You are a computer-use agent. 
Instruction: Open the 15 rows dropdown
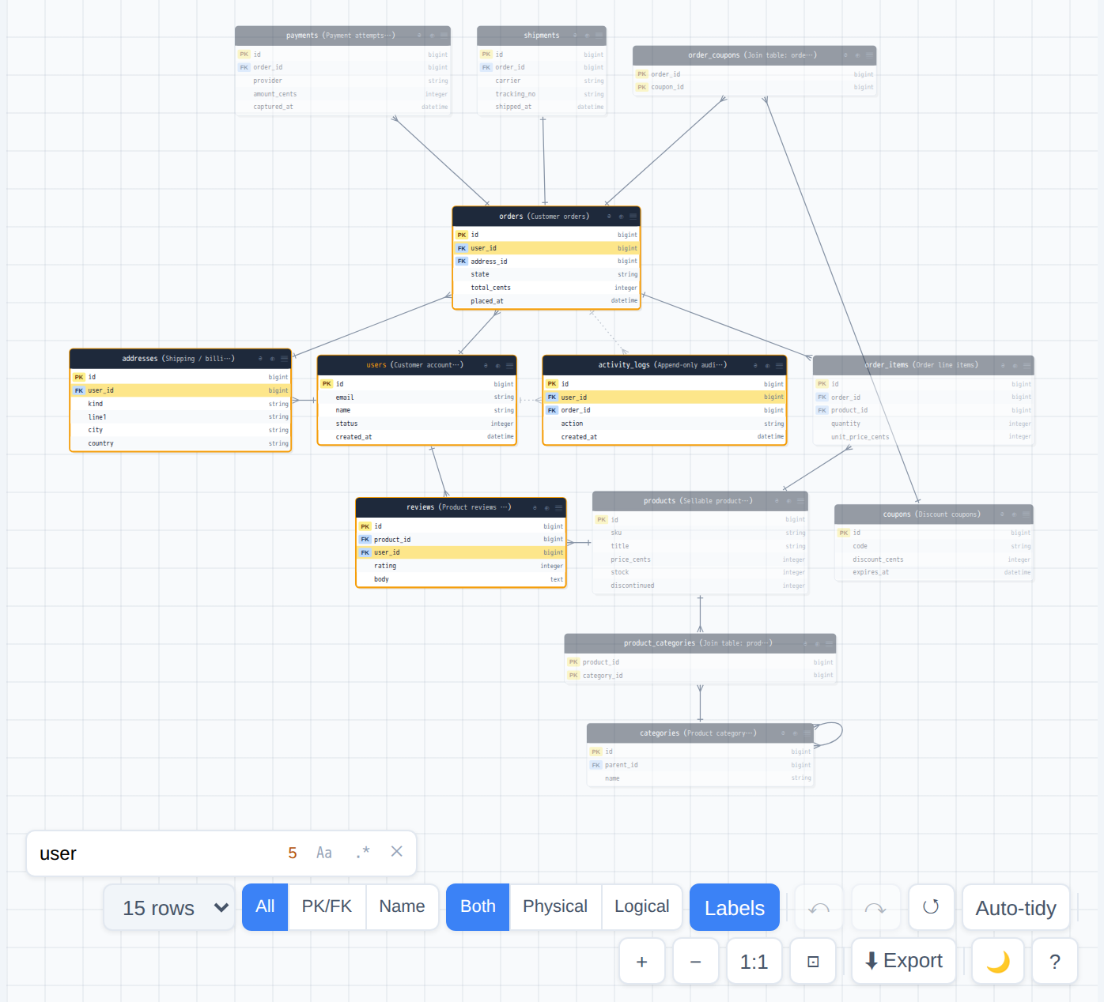170,908
